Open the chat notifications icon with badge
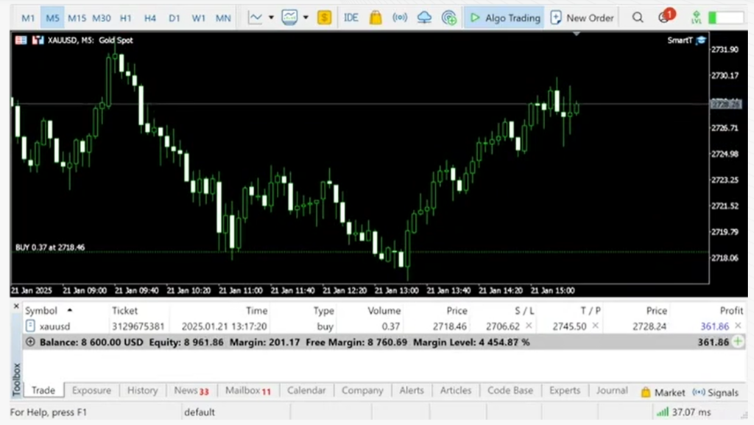This screenshot has width=754, height=425. (665, 17)
